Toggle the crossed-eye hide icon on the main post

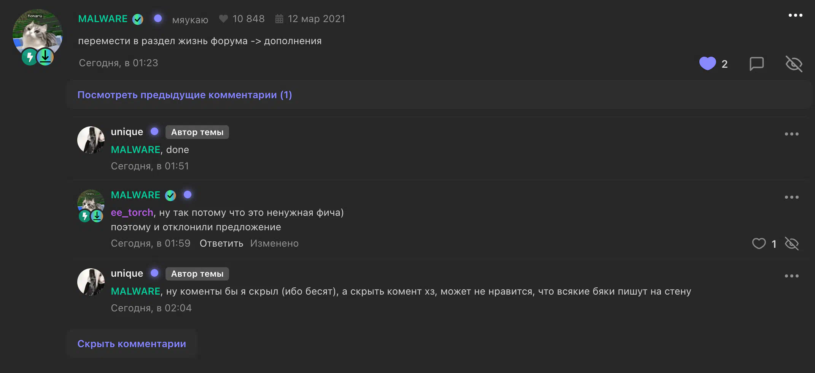coord(794,64)
